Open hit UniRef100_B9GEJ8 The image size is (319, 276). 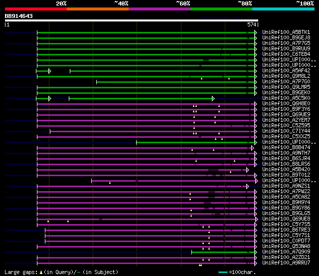coord(286,38)
